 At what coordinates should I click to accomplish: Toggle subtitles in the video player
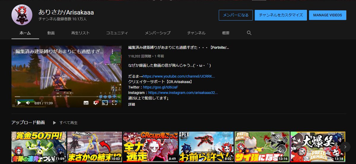[86, 103]
